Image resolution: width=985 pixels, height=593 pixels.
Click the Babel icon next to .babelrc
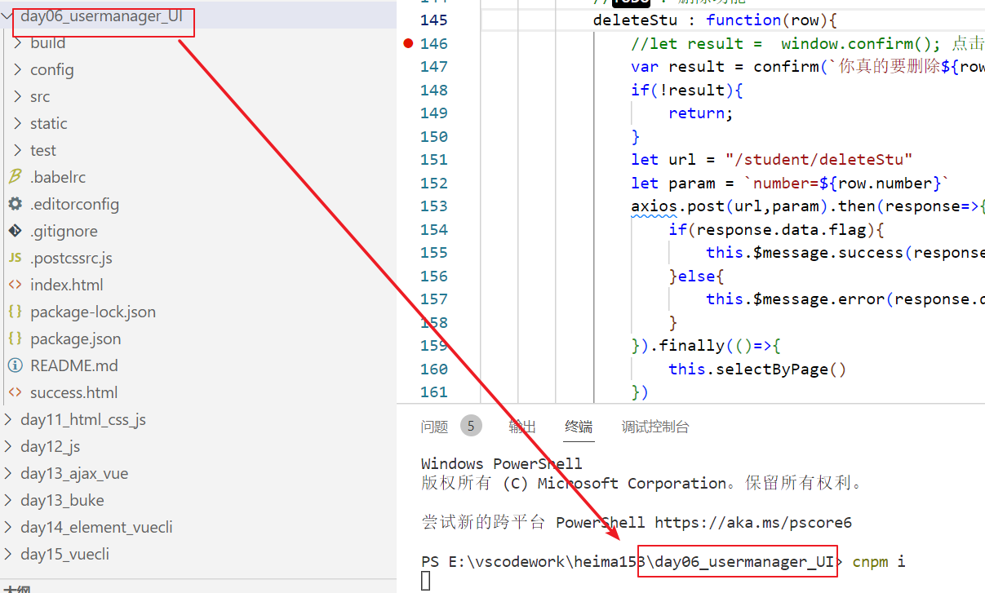pos(15,177)
